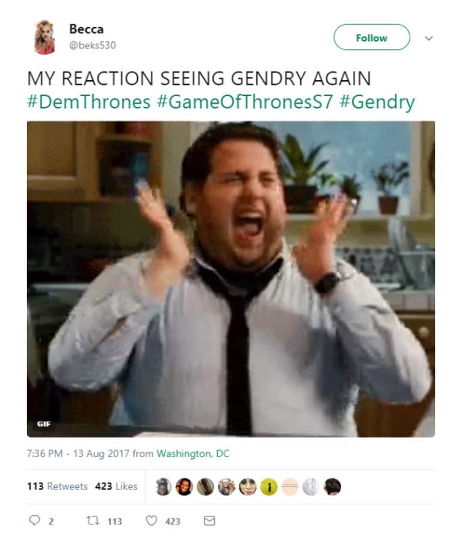
Task: Open first liker's avatar in the row
Action: [x=164, y=487]
